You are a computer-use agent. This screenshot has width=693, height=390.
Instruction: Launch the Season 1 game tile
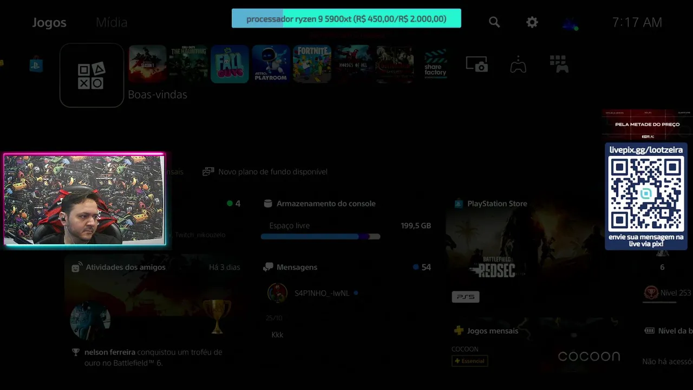[147, 64]
